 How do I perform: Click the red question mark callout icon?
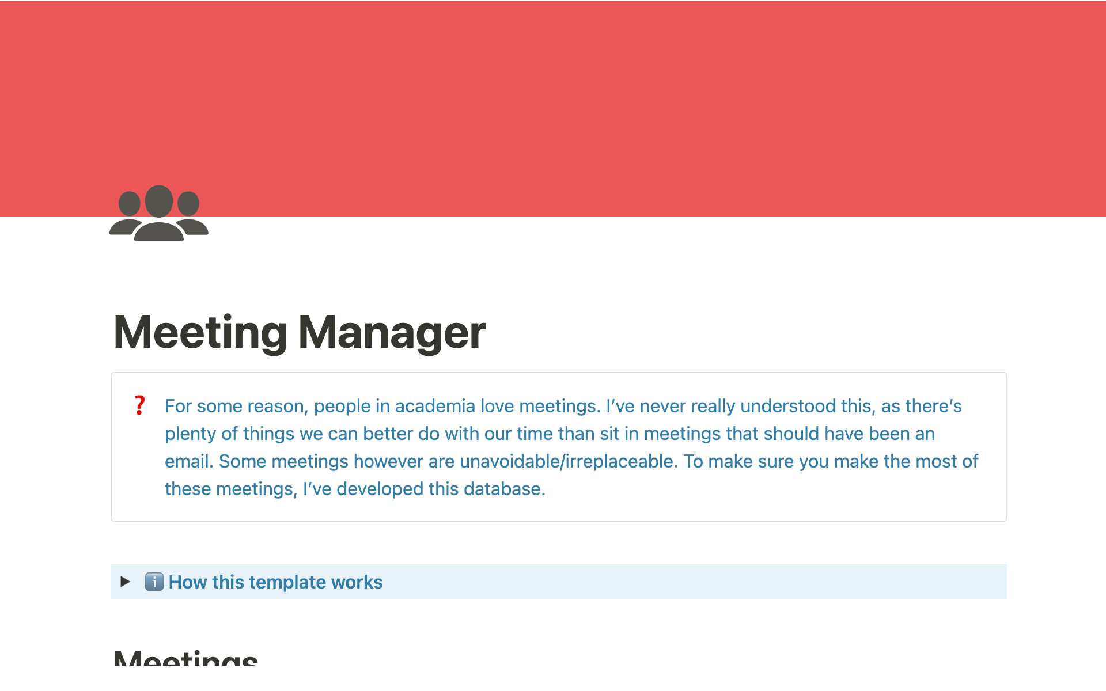pyautogui.click(x=139, y=405)
